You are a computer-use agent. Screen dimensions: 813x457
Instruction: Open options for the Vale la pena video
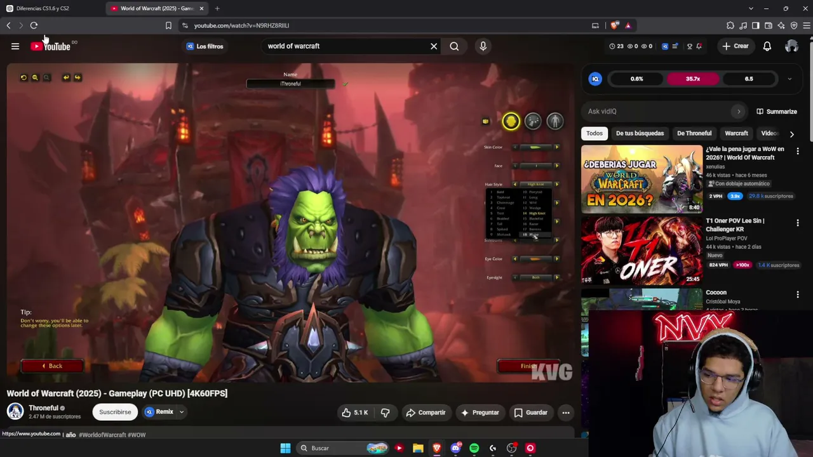798,151
